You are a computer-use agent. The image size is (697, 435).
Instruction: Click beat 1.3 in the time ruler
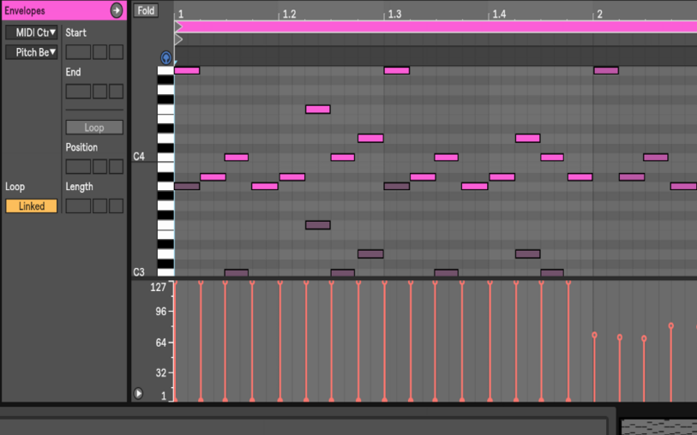[394, 15]
